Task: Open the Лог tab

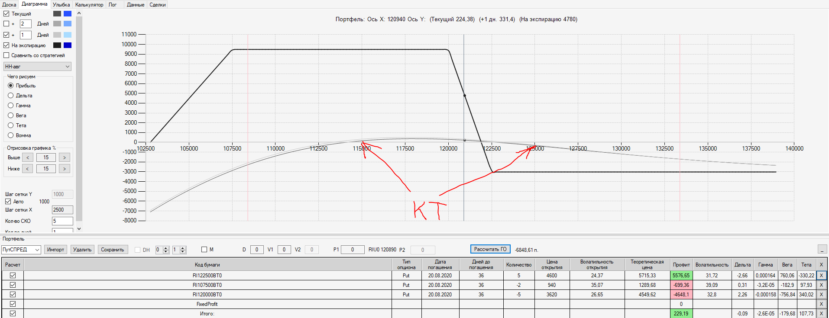Action: tap(113, 5)
